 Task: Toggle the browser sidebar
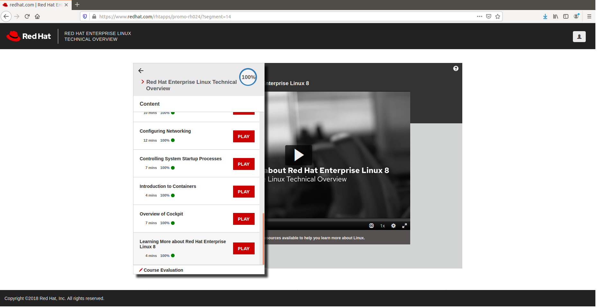point(566,16)
